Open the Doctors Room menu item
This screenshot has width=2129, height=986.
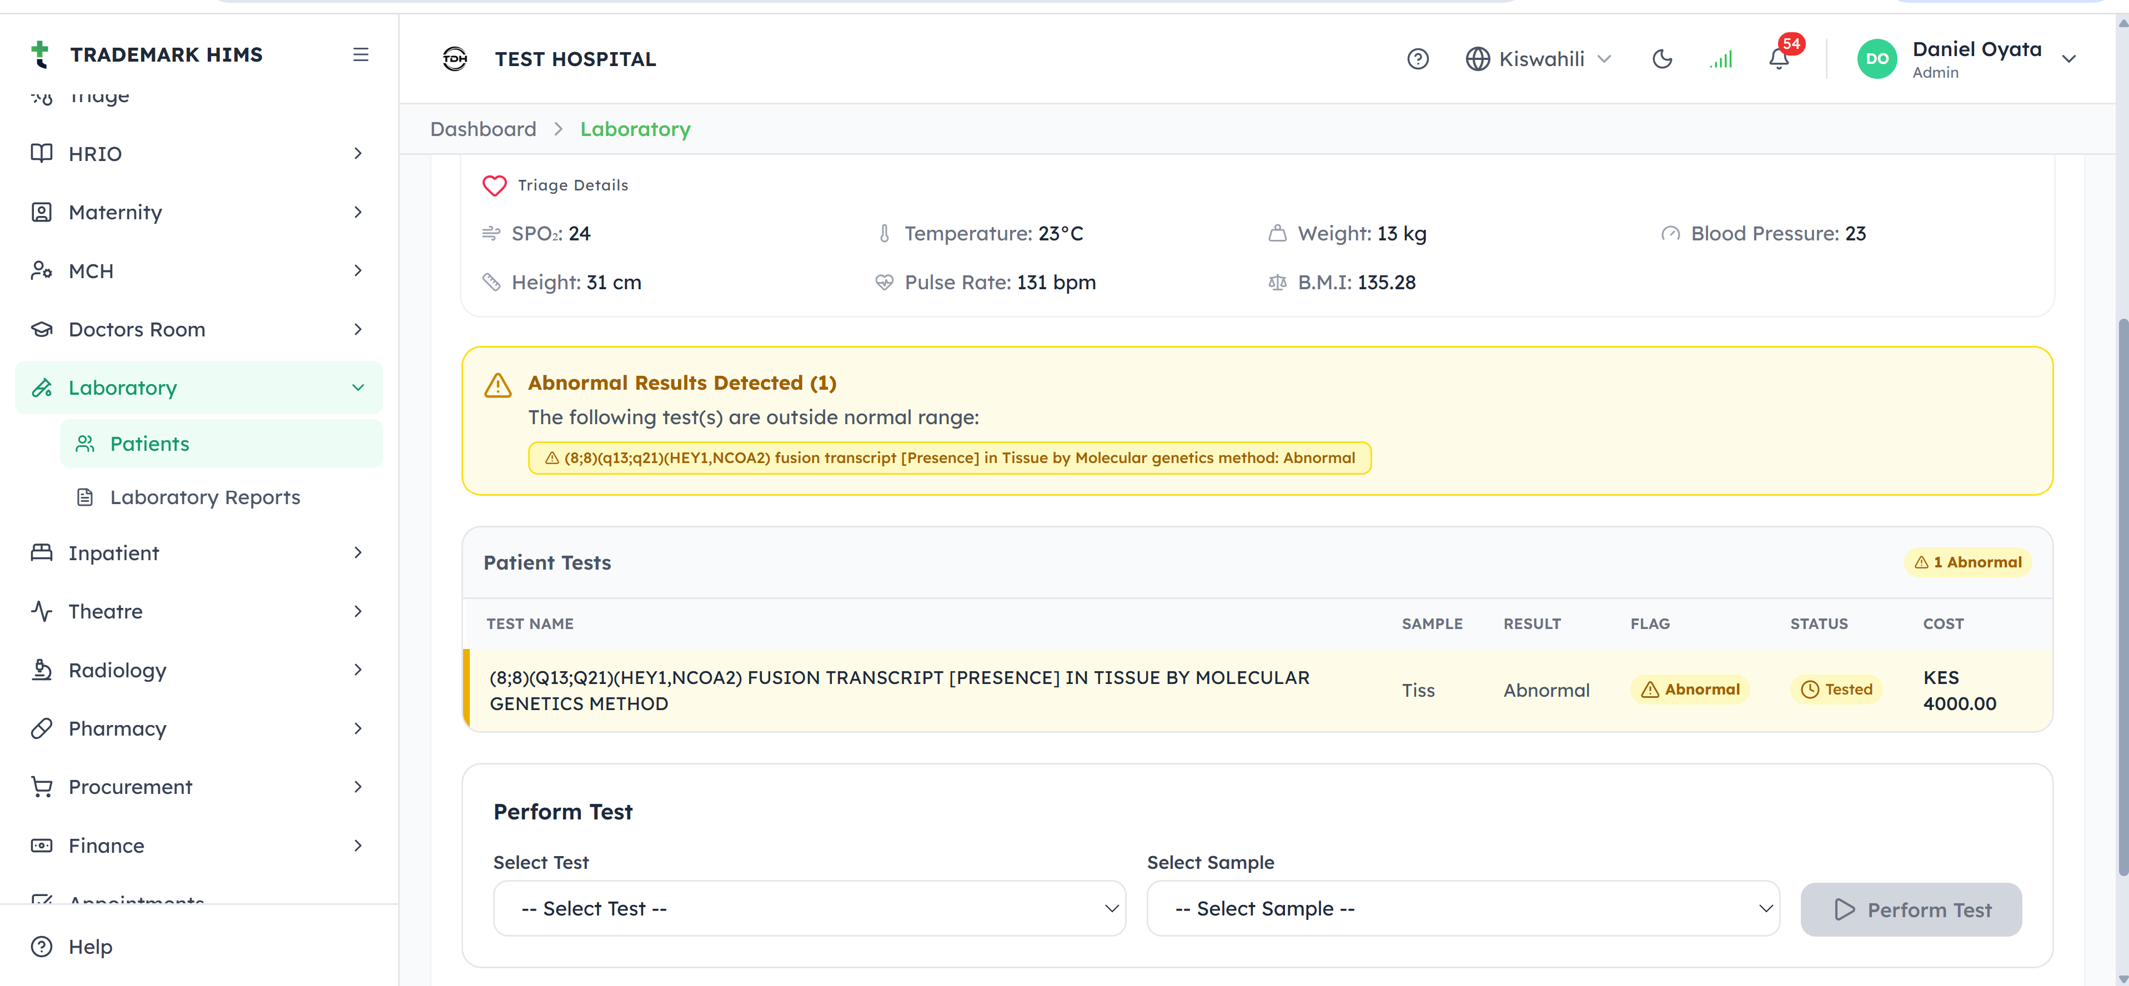point(198,330)
